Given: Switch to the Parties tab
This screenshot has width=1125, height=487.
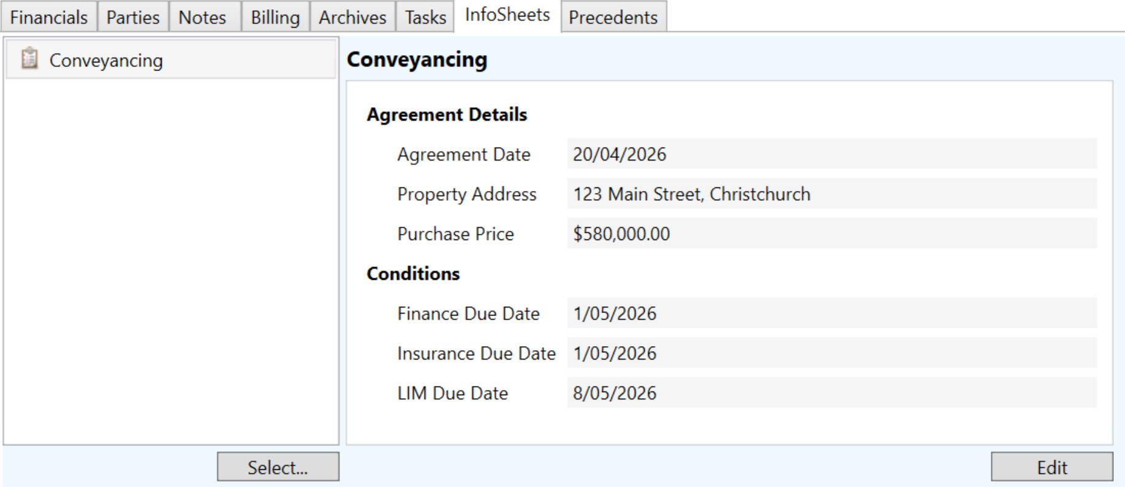Looking at the screenshot, I should coord(133,17).
